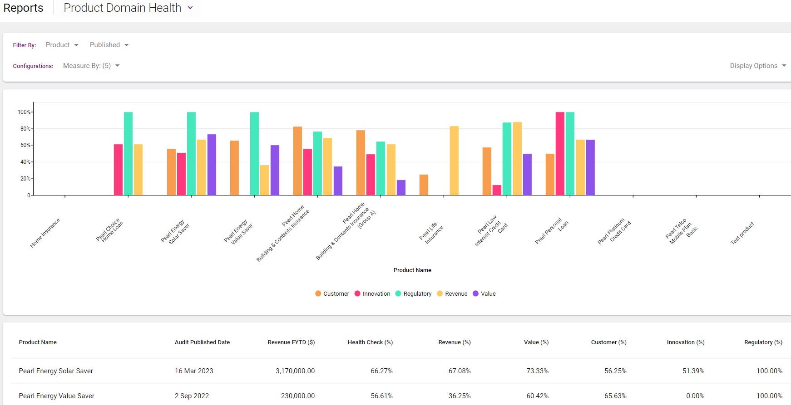Click the 65.63% customer cell
This screenshot has height=405, width=791.
point(615,396)
